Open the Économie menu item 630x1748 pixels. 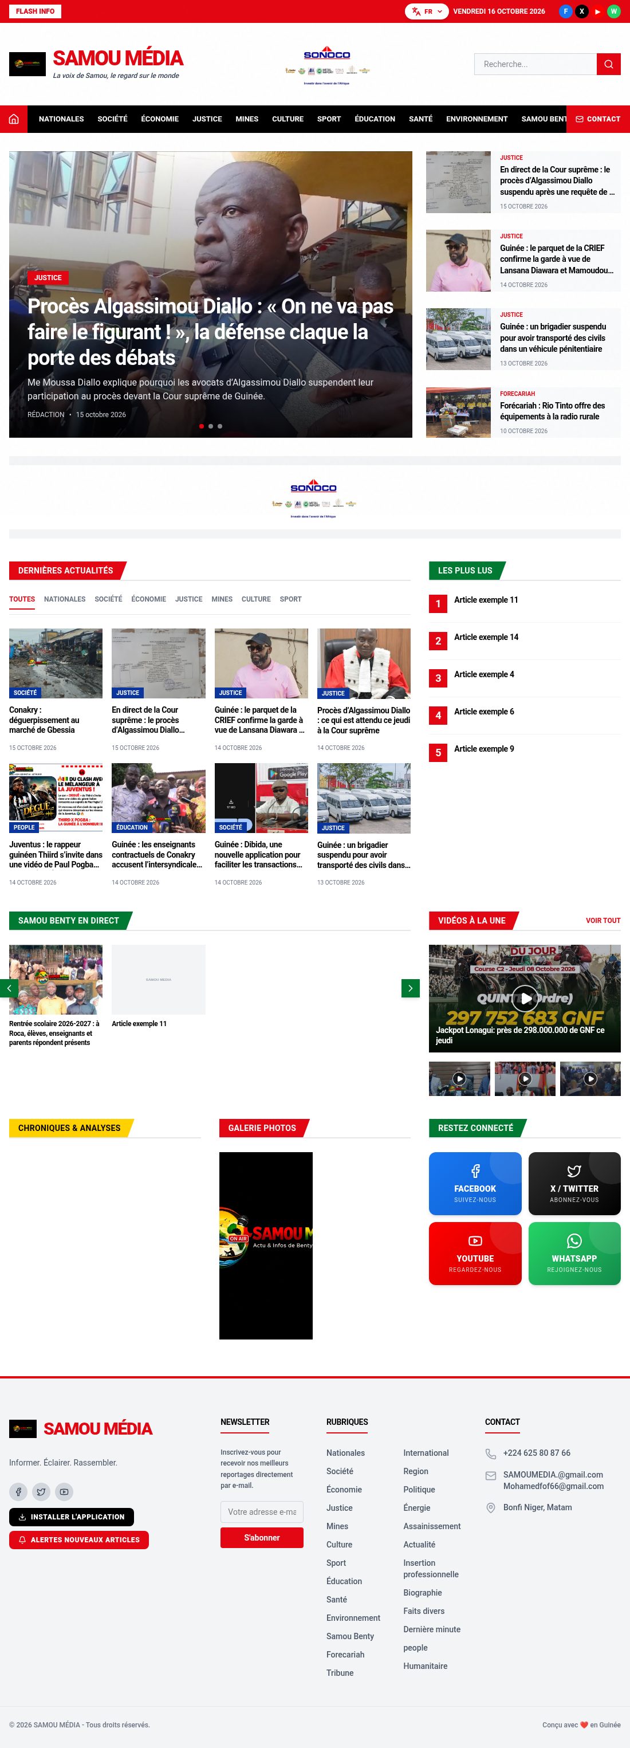[x=160, y=119]
